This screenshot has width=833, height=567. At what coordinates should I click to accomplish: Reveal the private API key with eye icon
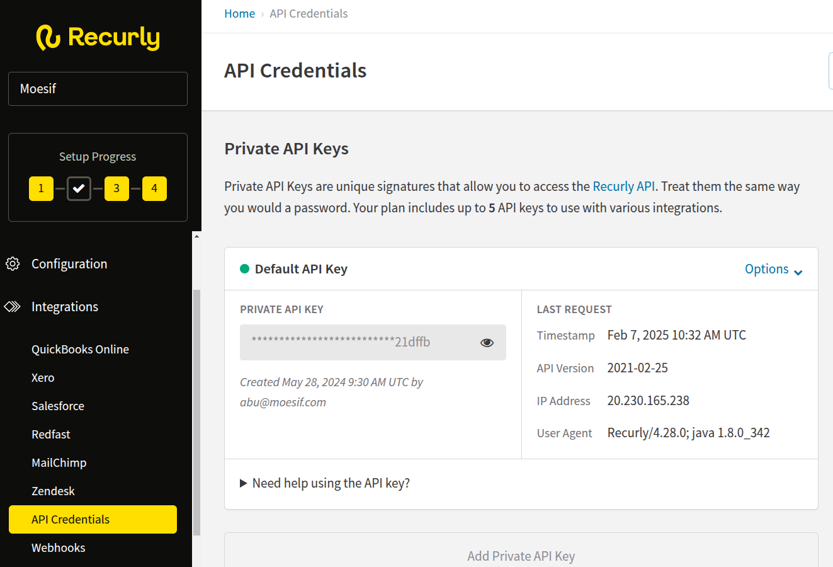(487, 343)
